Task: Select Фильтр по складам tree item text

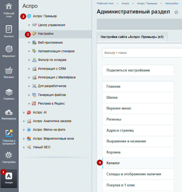Action: click(52, 60)
